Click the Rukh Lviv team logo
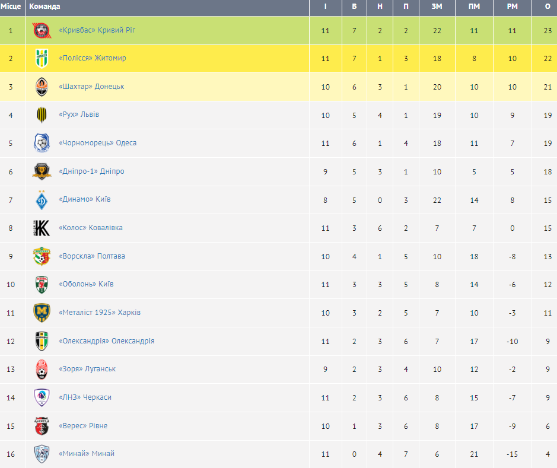This screenshot has width=557, height=468. click(x=42, y=114)
